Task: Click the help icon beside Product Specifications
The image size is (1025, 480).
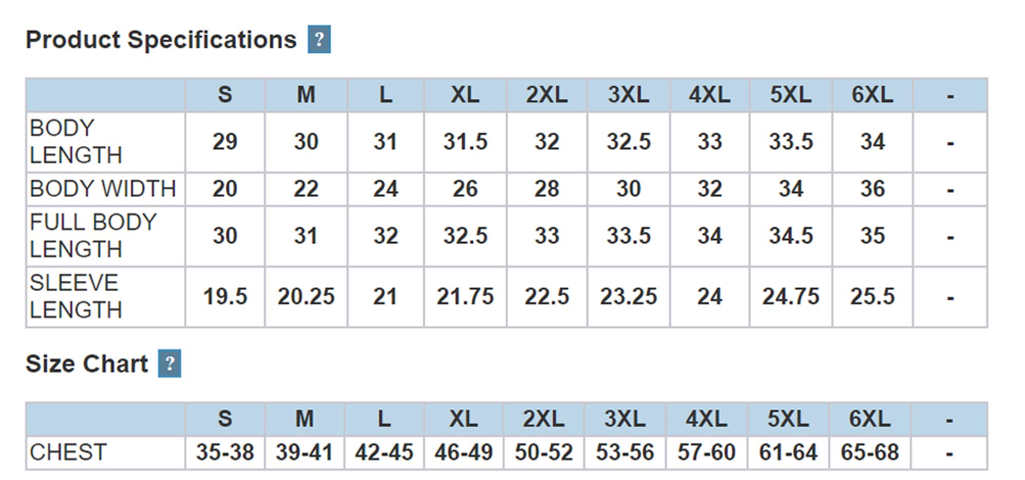Action: point(319,39)
